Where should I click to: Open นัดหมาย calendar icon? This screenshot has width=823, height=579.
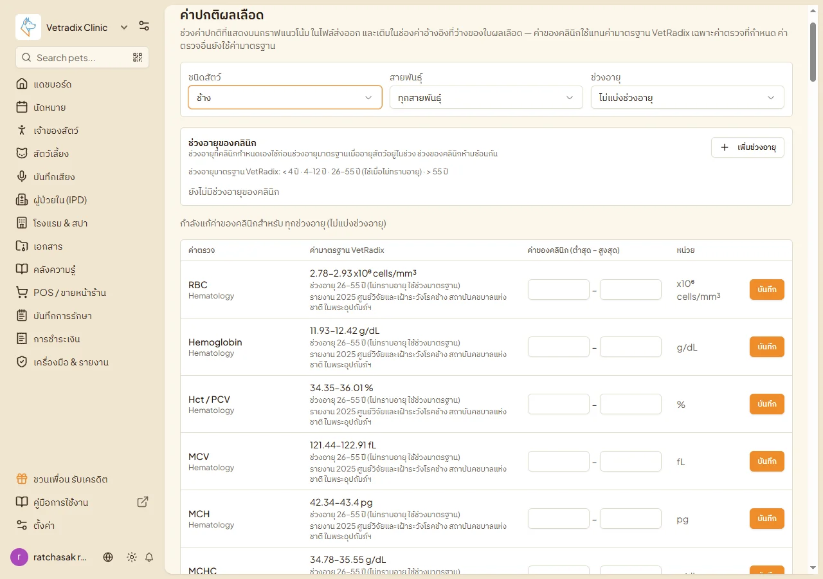(22, 107)
